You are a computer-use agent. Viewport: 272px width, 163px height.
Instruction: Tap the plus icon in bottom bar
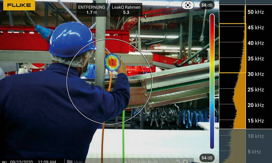[185, 162]
